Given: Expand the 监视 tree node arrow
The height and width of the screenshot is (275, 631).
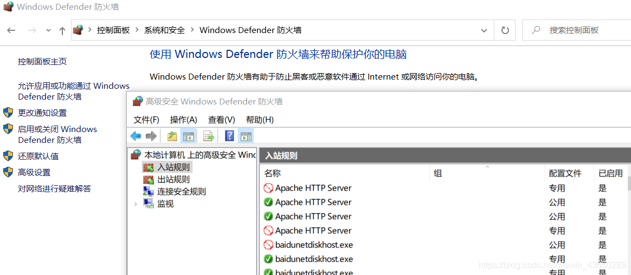Looking at the screenshot, I should [136, 204].
